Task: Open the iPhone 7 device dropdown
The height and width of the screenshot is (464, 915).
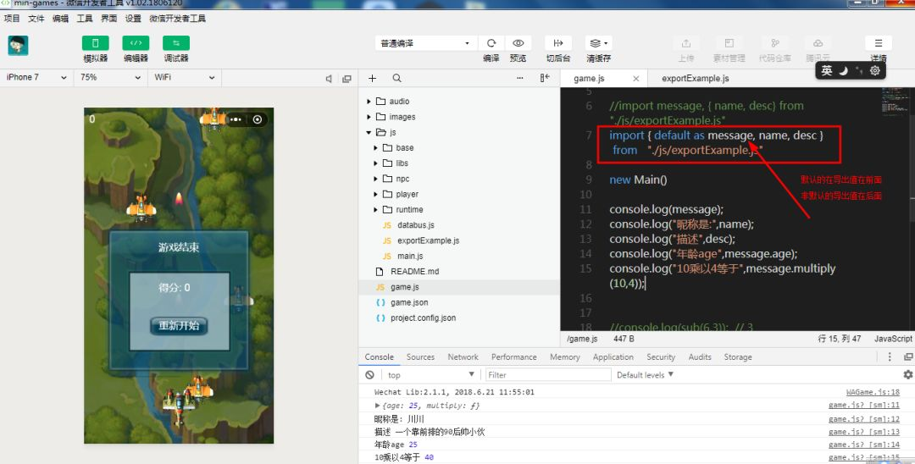Action: (x=36, y=77)
